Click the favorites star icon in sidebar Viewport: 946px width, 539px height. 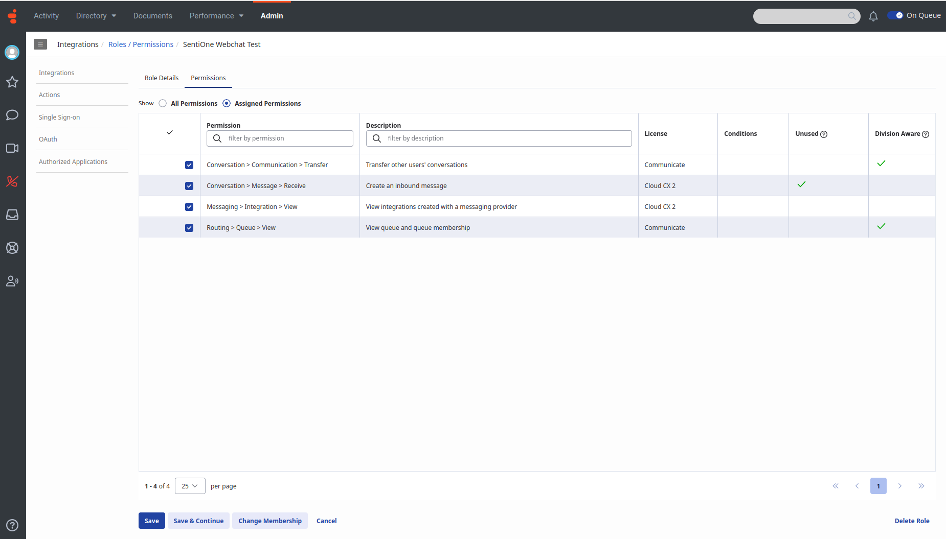coord(12,82)
